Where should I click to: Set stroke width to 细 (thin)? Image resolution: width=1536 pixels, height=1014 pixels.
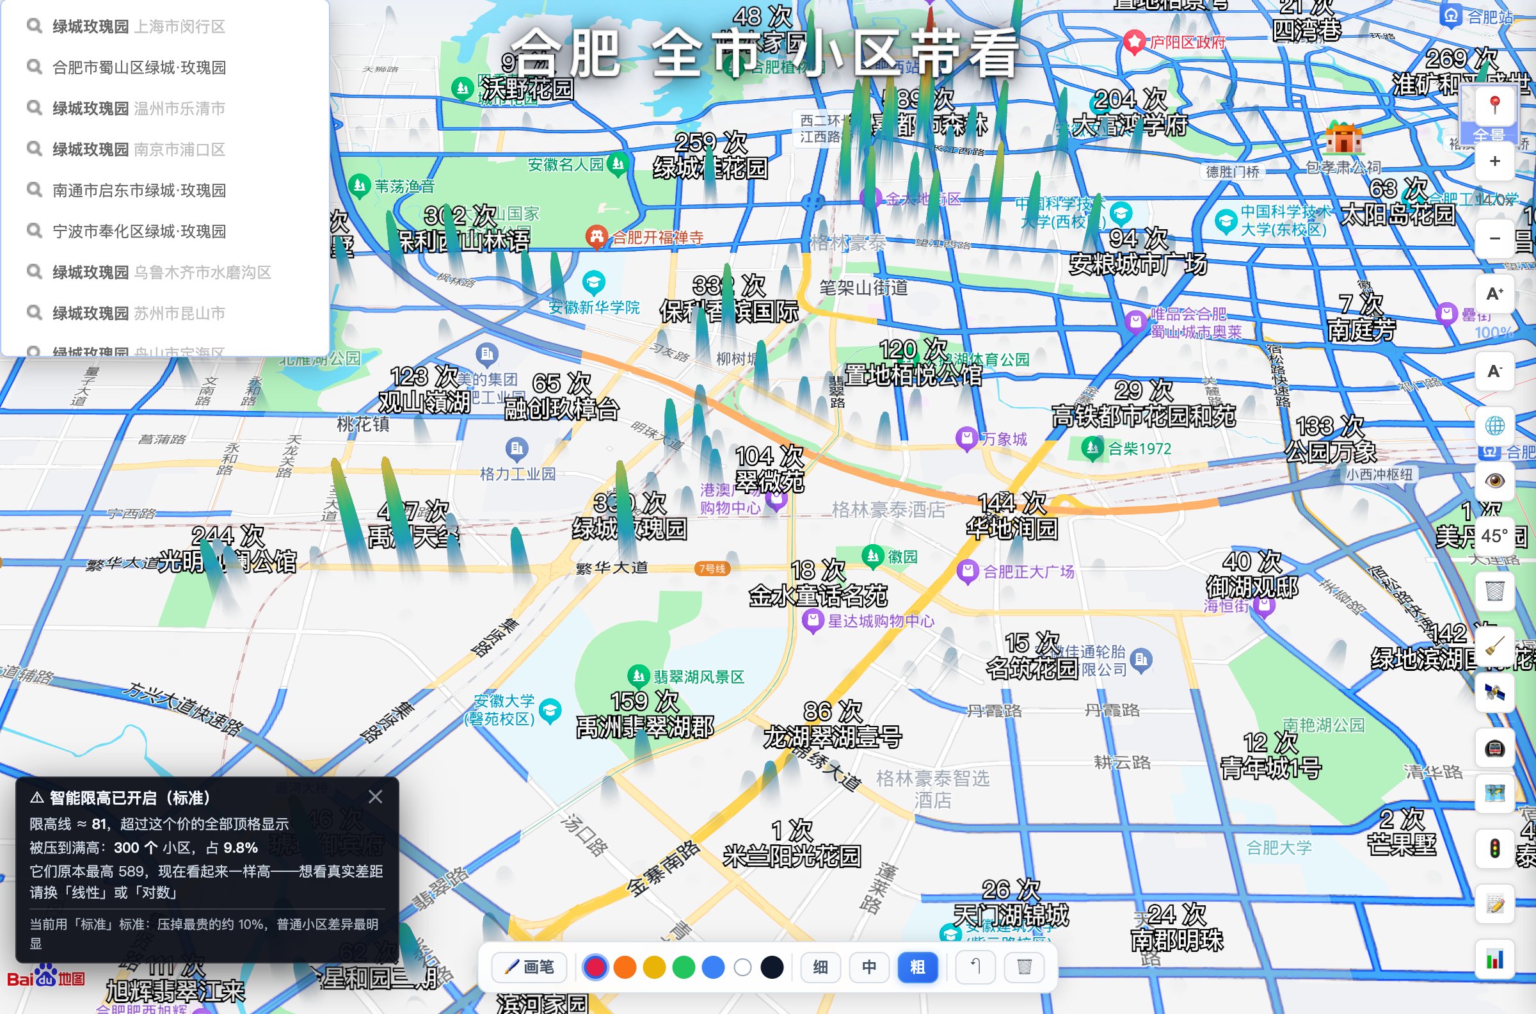click(x=820, y=967)
